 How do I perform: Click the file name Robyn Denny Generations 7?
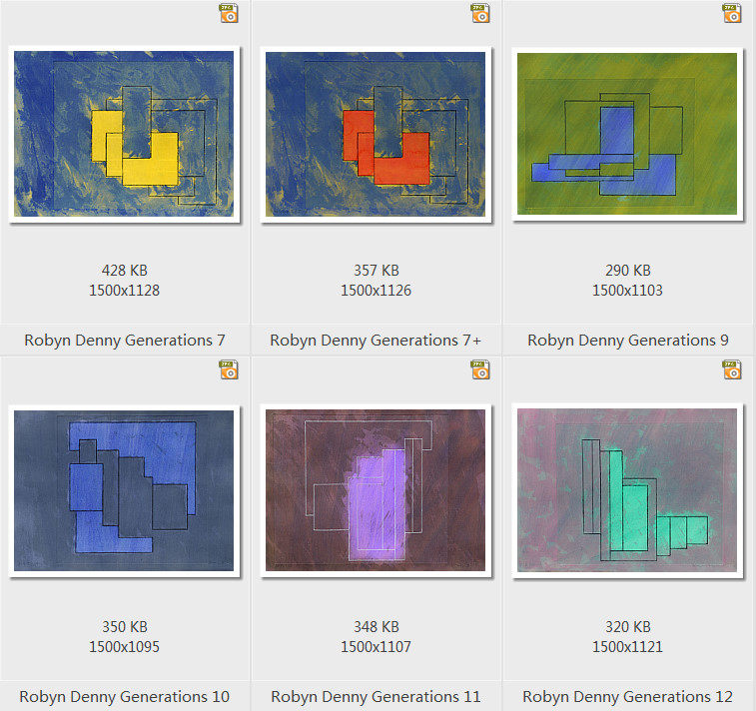tap(125, 341)
